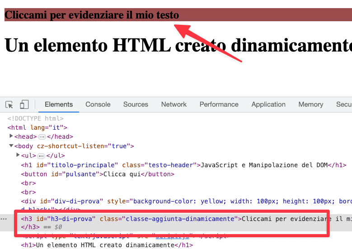Click the 'Un elemento HTML creato dinamicamente' page heading
The height and width of the screenshot is (249, 352).
tap(178, 45)
